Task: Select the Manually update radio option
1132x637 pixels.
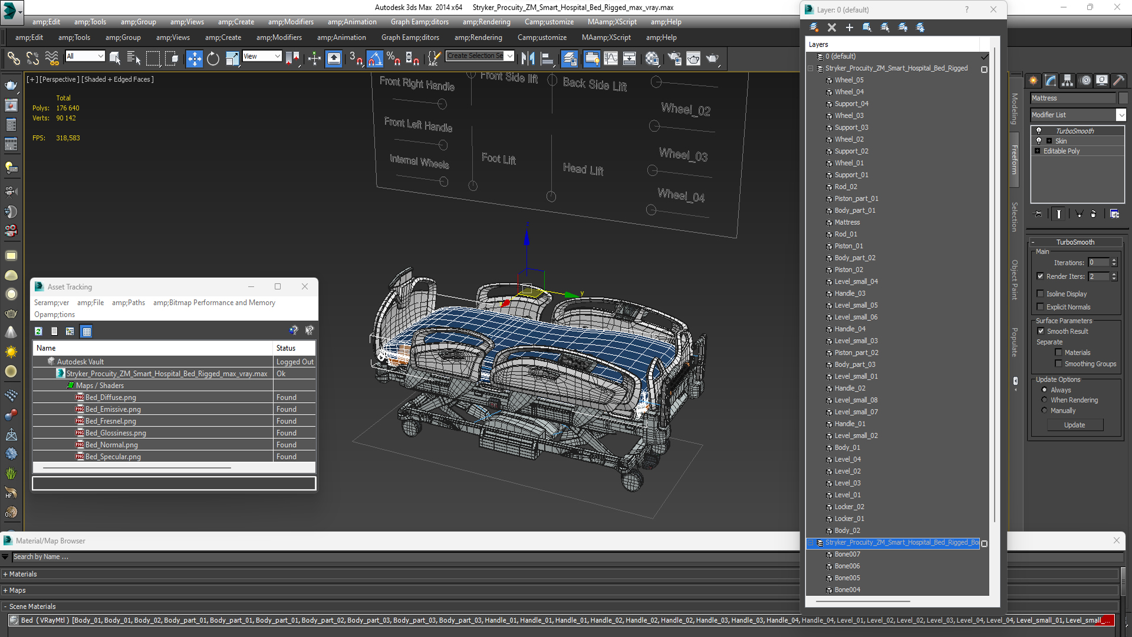Action: (1044, 411)
